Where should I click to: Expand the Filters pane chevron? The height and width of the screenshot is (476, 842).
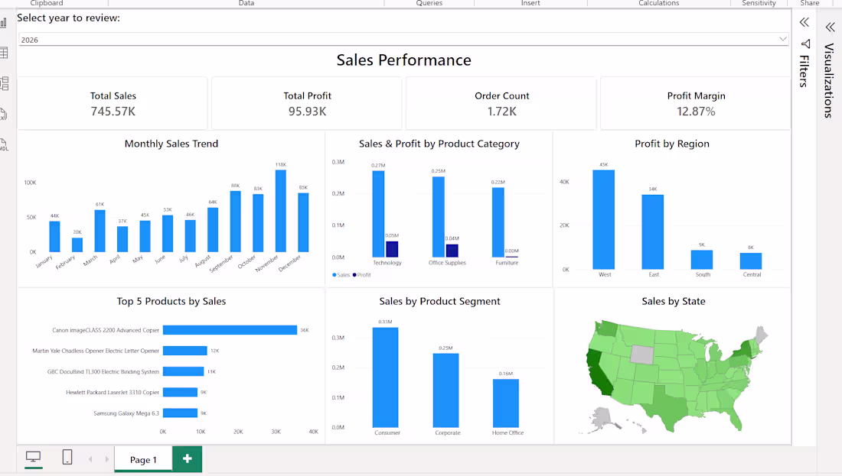click(804, 22)
